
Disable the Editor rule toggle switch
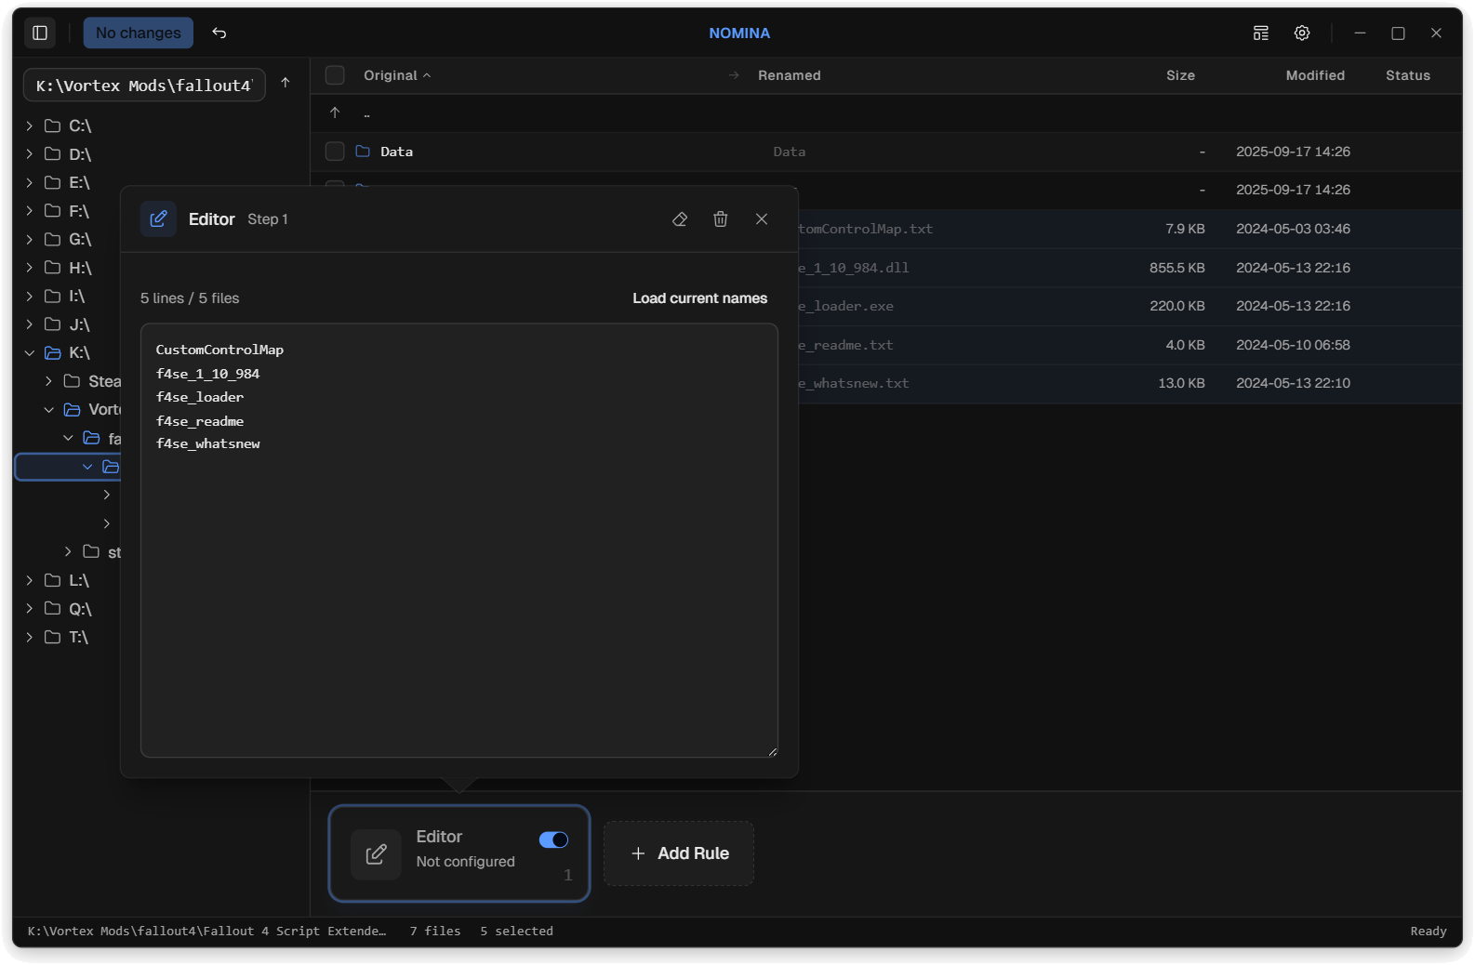click(x=553, y=839)
